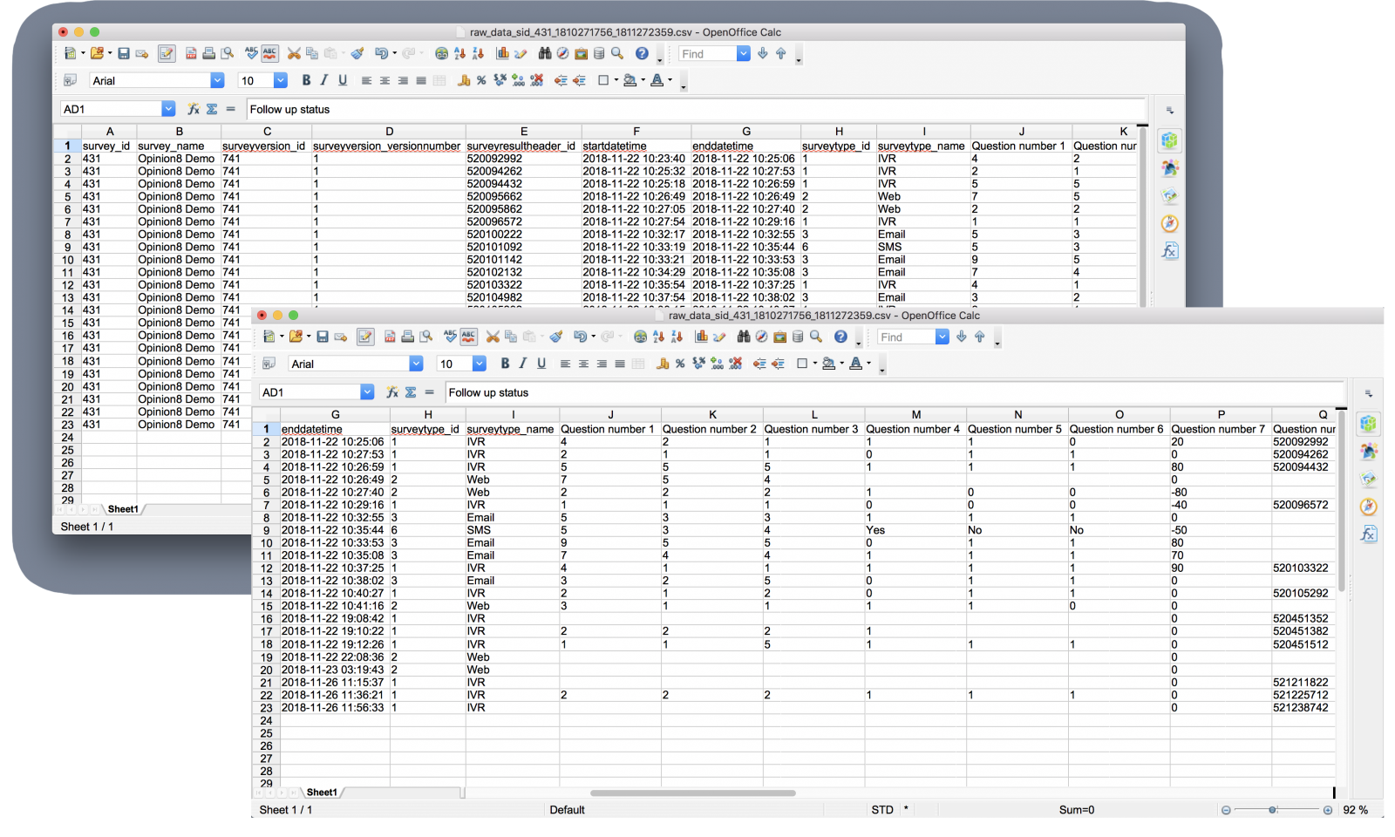Click Find next arrow in back window
This screenshot has width=1395, height=837.
coord(763,54)
